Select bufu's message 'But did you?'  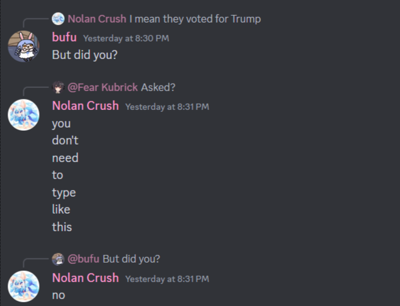pos(85,55)
